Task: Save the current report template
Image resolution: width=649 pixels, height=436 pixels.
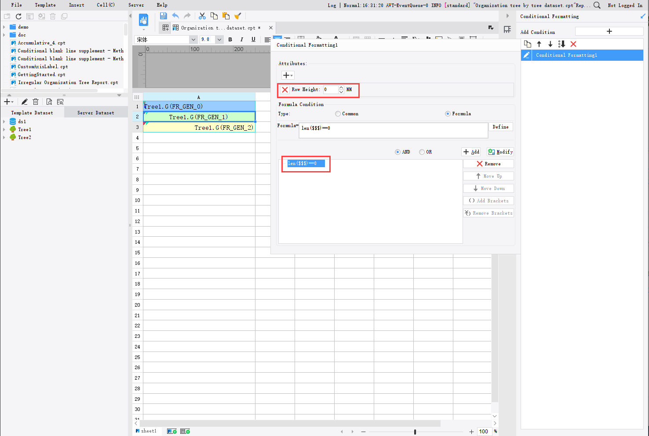Action: (x=163, y=15)
